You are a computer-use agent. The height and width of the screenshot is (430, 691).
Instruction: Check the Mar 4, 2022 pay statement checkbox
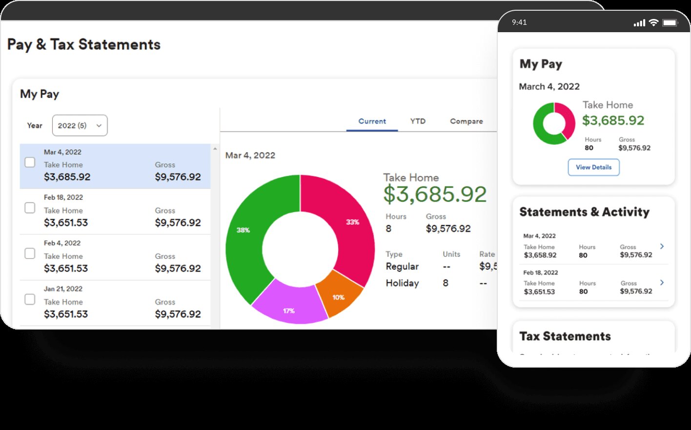pos(30,162)
